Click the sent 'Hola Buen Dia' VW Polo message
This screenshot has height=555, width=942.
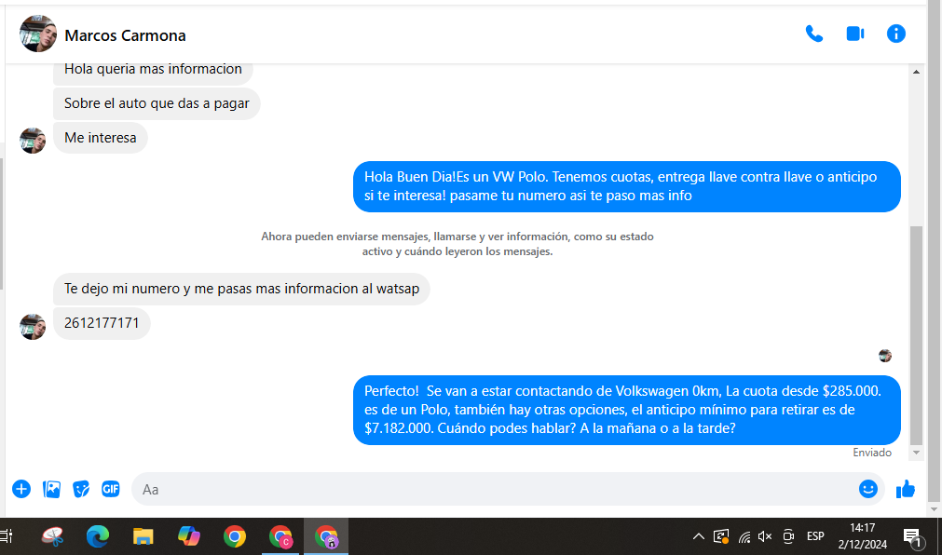pos(626,186)
